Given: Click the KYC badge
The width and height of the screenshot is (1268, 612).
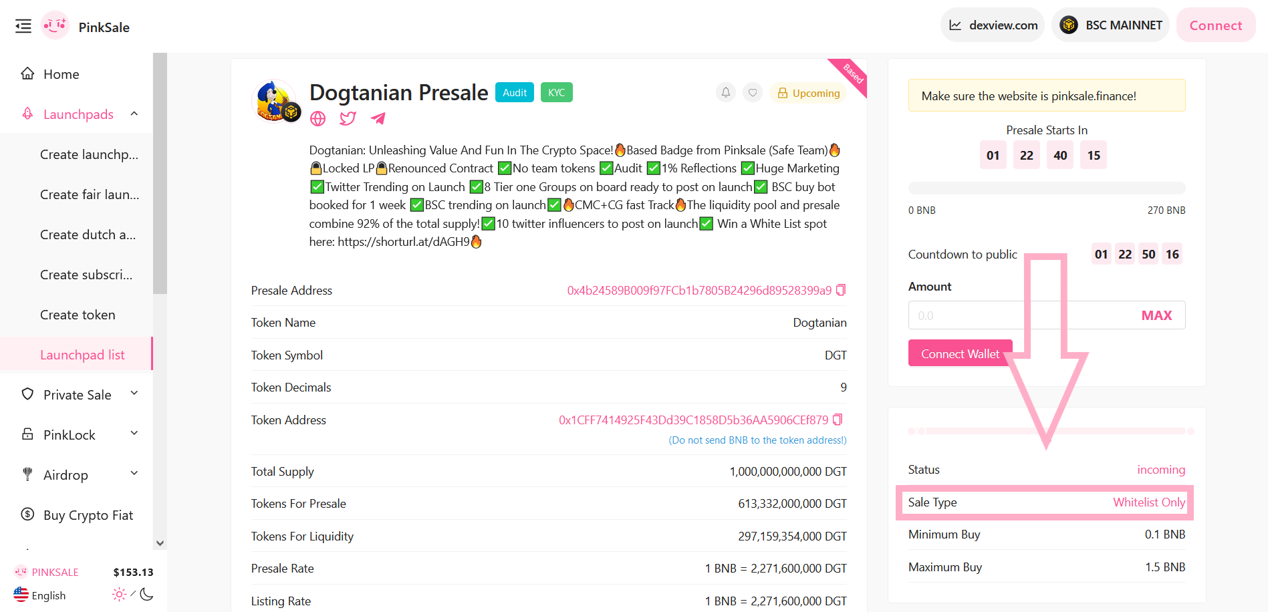Looking at the screenshot, I should (556, 92).
